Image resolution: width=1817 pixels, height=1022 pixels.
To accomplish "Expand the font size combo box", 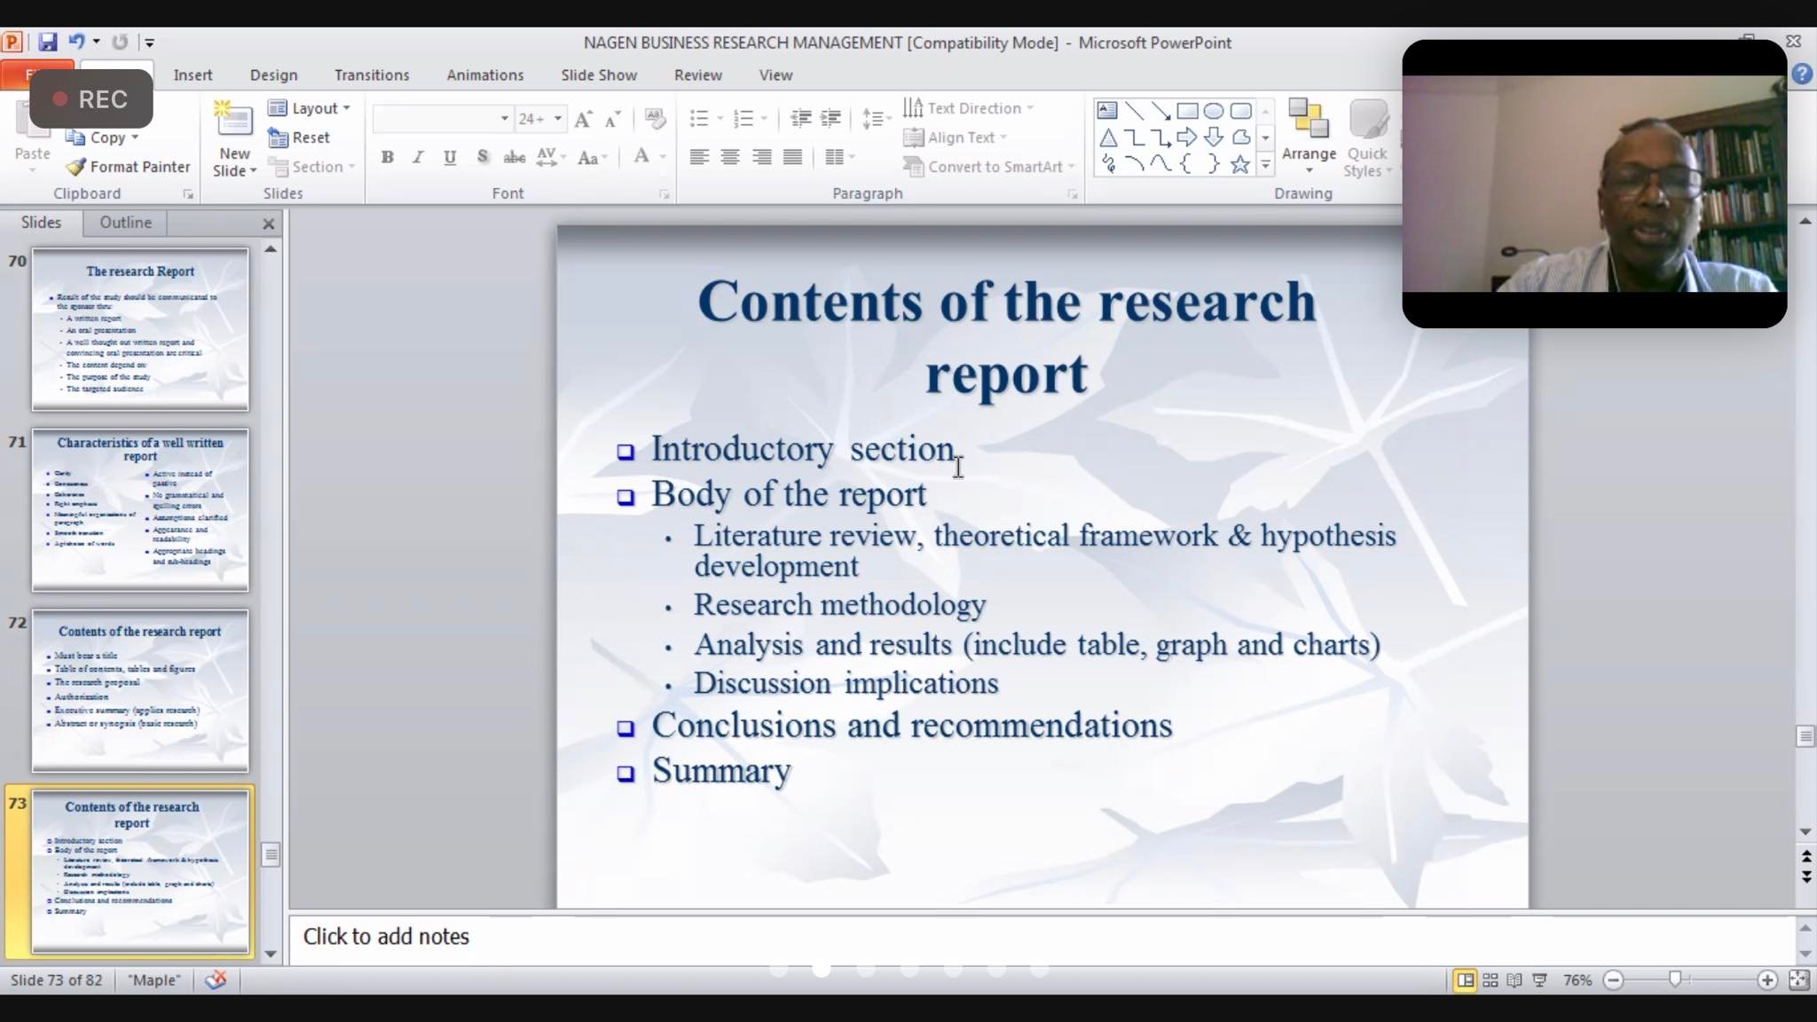I will 558,119.
